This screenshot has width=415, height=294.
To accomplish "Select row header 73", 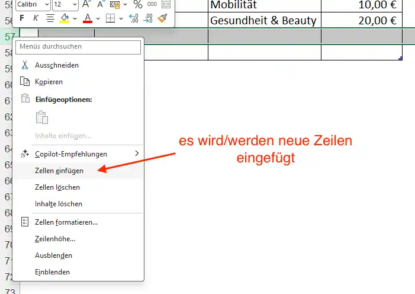I will click(x=9, y=291).
